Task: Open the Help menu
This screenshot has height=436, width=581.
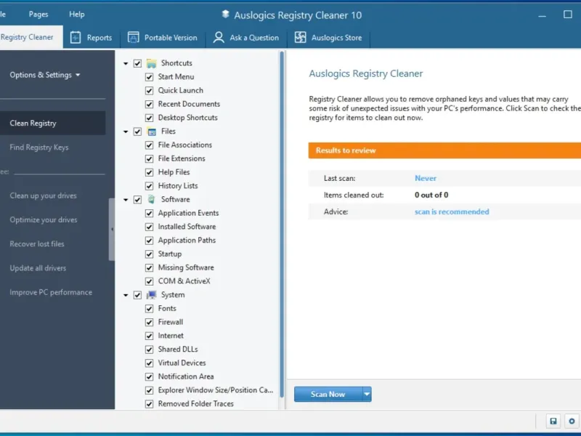Action: point(76,15)
